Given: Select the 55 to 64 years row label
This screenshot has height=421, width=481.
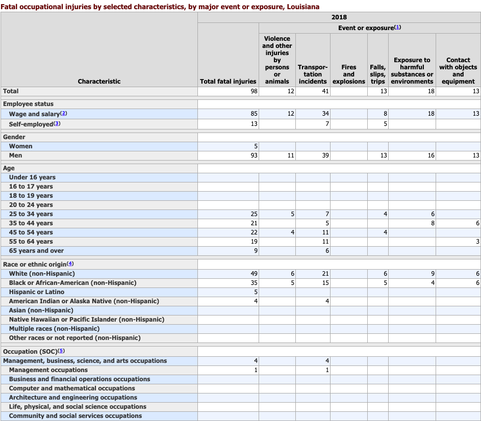Looking at the screenshot, I should (x=31, y=242).
